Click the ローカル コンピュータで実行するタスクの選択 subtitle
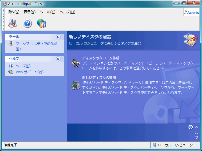202x151 pixels. [105, 43]
